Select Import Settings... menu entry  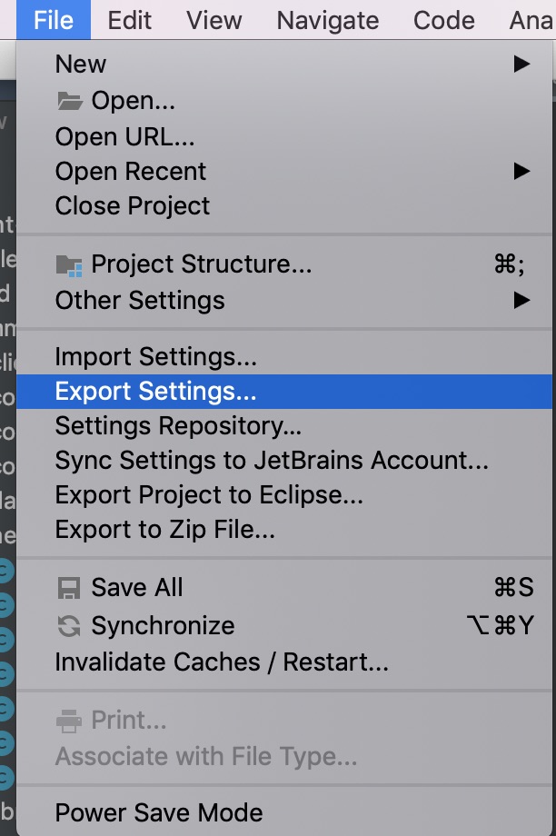coord(155,358)
